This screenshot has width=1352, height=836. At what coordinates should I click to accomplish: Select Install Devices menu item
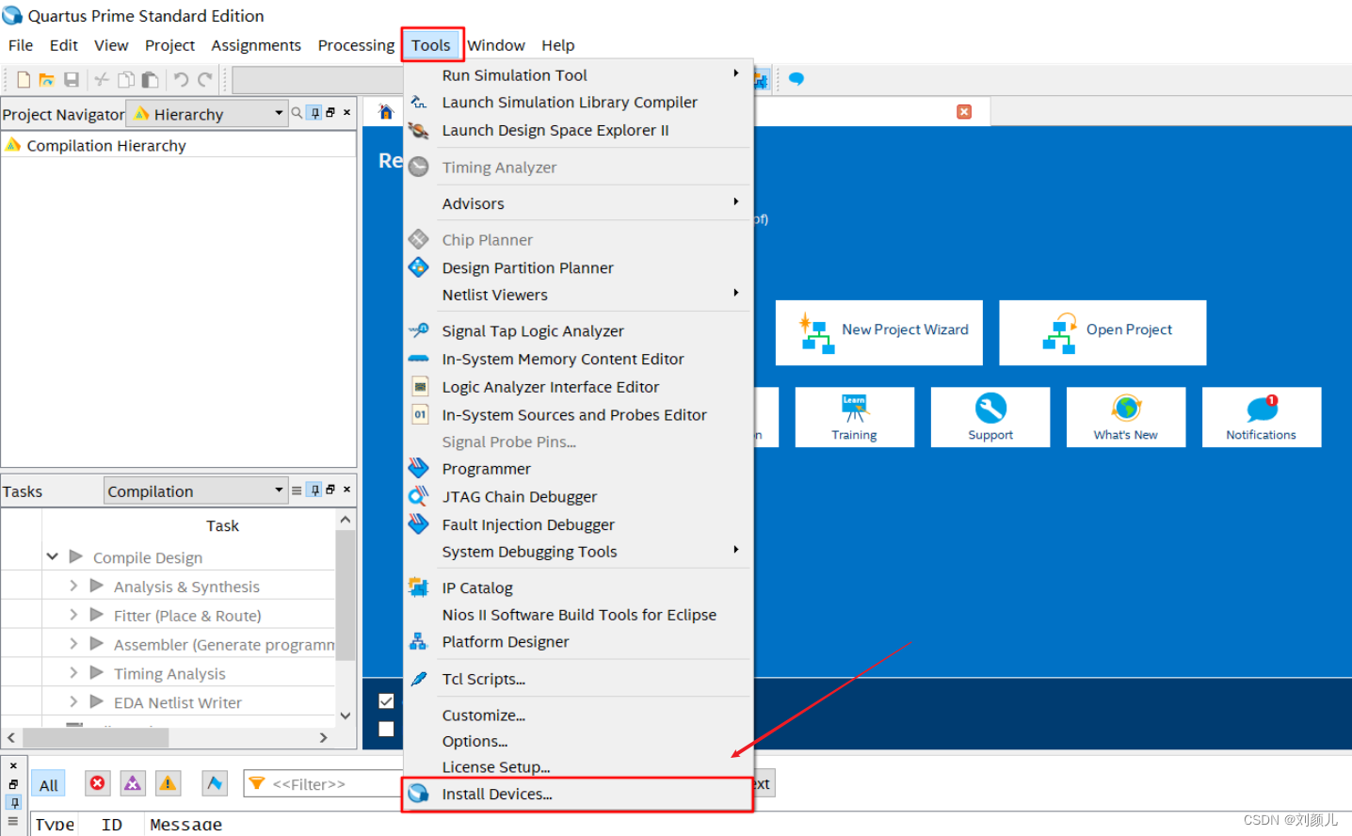point(578,794)
